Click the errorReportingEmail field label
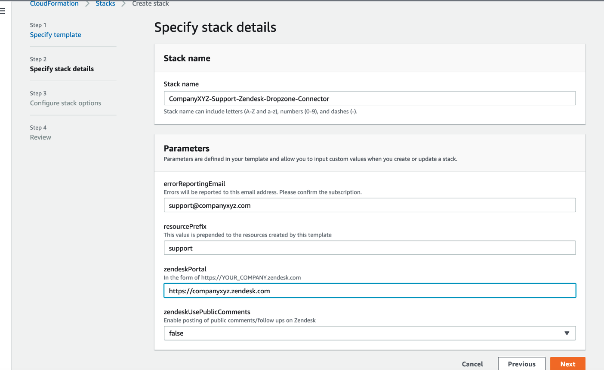 coord(194,184)
